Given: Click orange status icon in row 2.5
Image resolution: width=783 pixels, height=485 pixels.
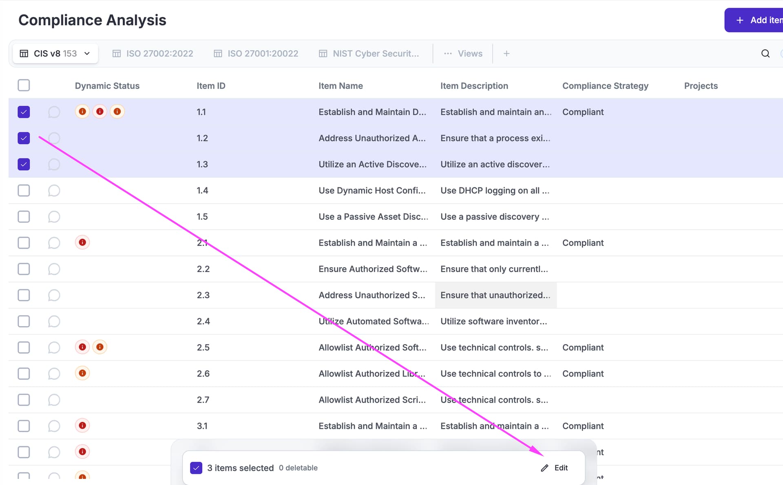Looking at the screenshot, I should pos(100,347).
